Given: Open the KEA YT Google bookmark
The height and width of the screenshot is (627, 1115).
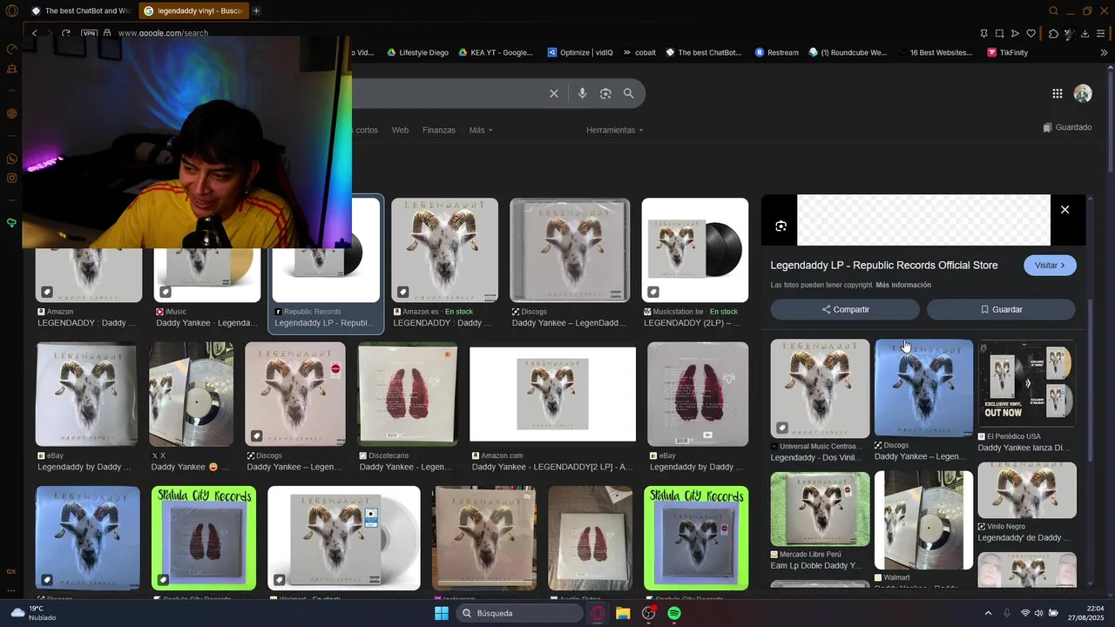Looking at the screenshot, I should pos(495,52).
